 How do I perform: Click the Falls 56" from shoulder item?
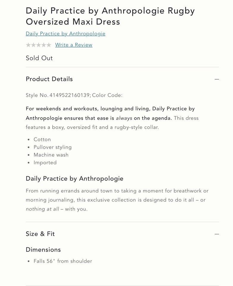point(63,261)
